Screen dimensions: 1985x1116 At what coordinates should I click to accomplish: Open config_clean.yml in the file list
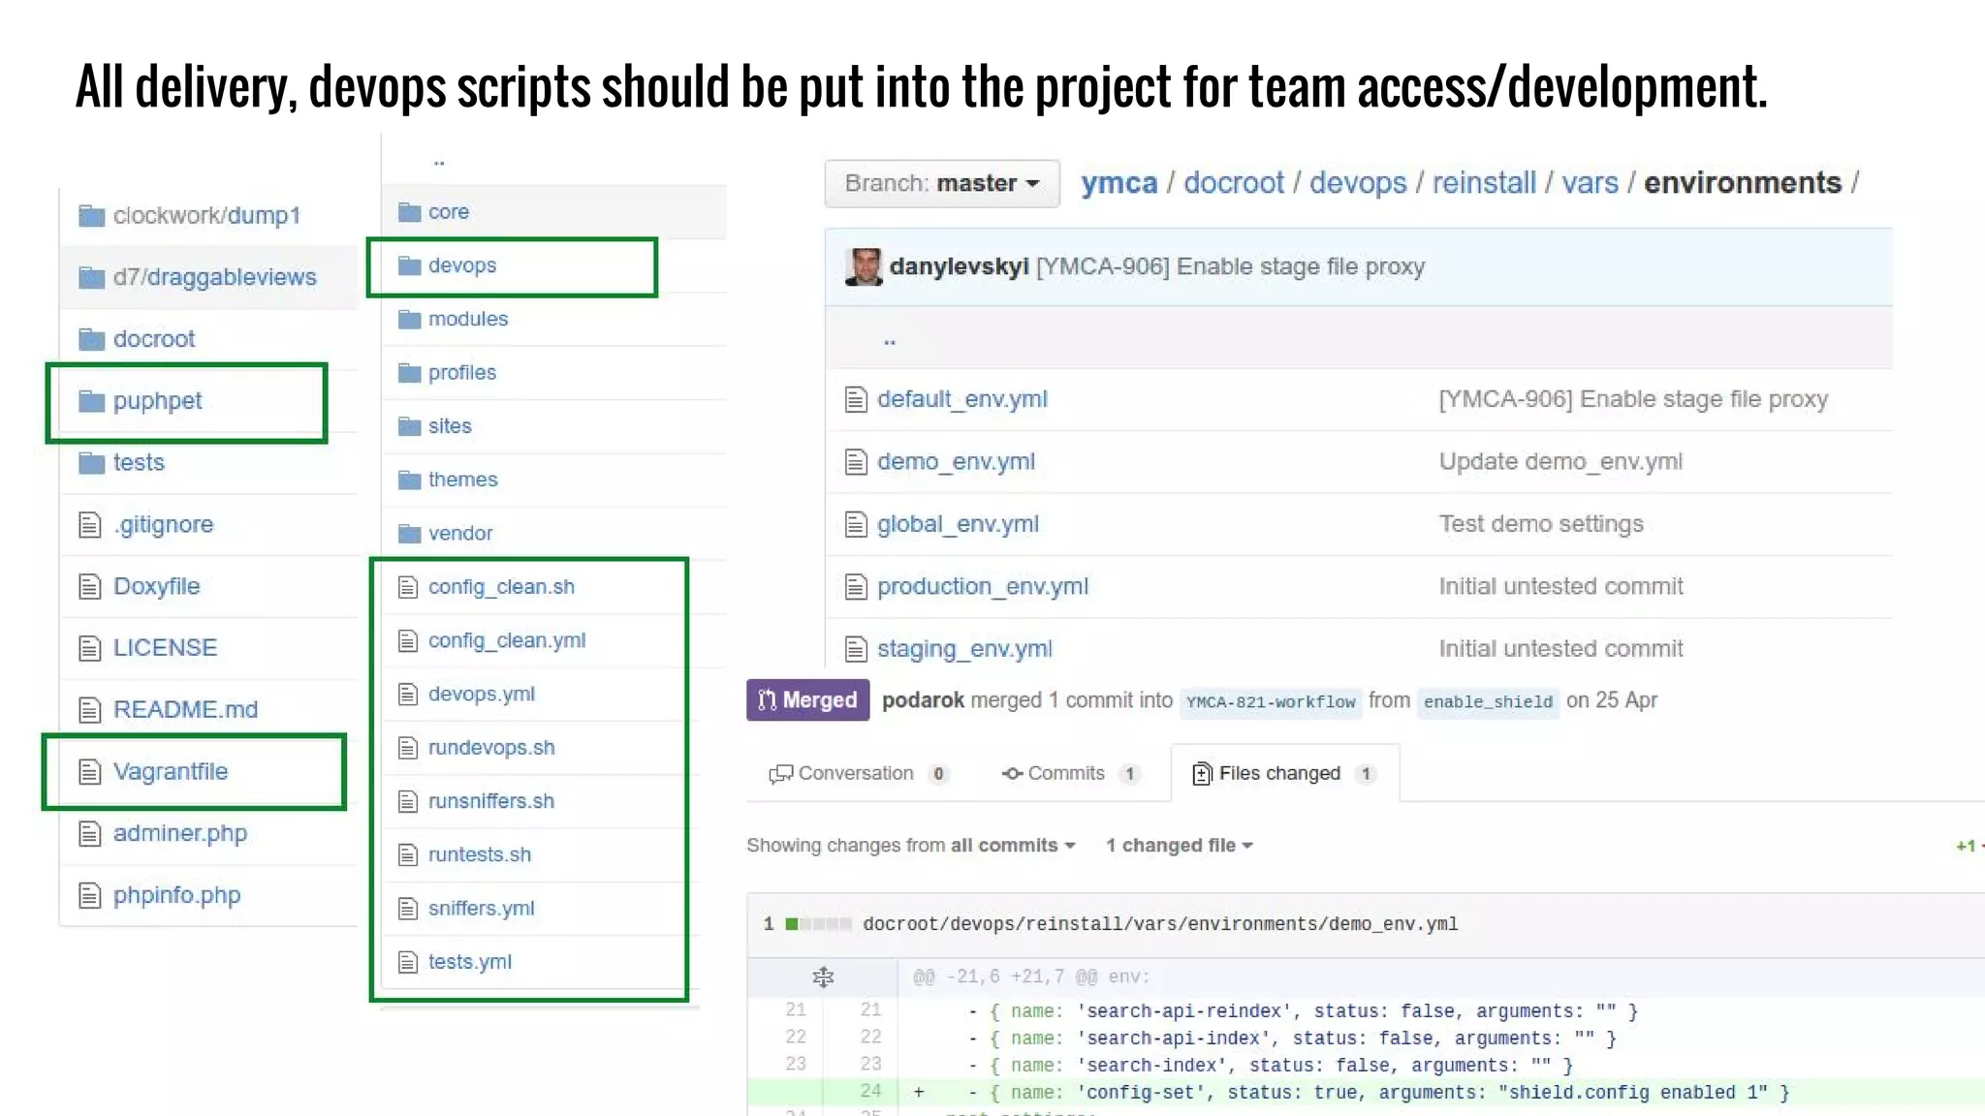click(x=506, y=640)
